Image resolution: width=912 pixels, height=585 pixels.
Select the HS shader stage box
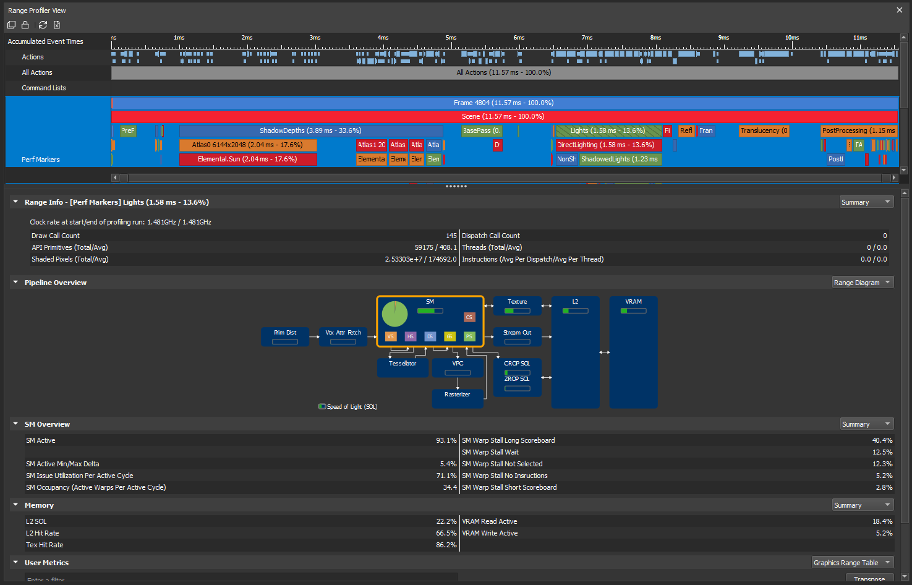pyautogui.click(x=411, y=336)
